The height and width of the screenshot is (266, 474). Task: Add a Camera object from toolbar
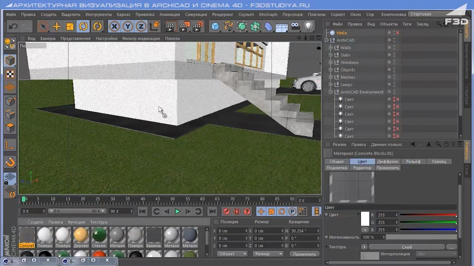coord(295,26)
